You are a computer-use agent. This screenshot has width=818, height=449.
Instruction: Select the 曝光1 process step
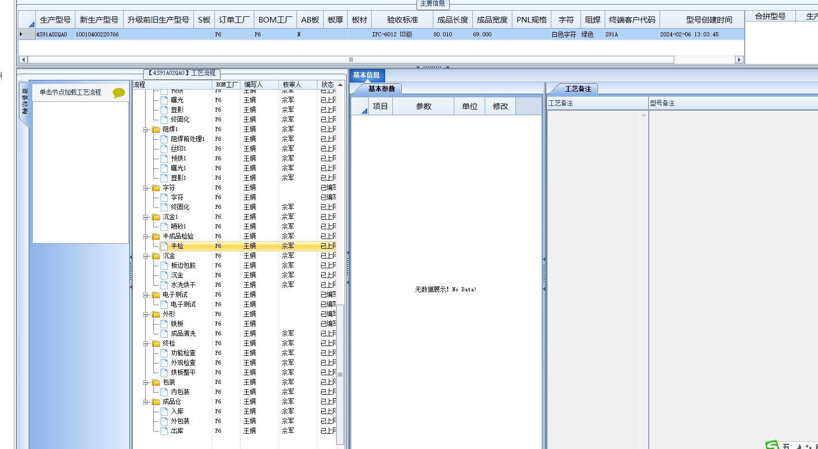click(x=178, y=168)
